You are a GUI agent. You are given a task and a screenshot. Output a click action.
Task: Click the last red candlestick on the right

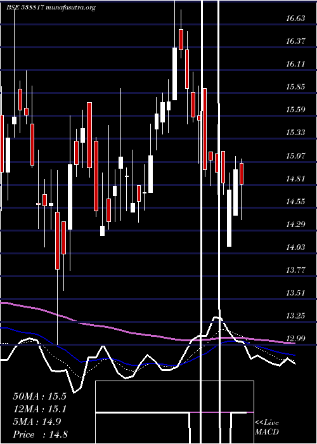(x=242, y=174)
